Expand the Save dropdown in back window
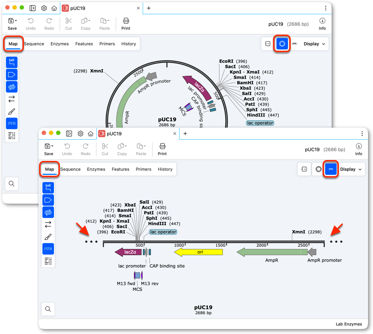The image size is (373, 334). point(16,20)
